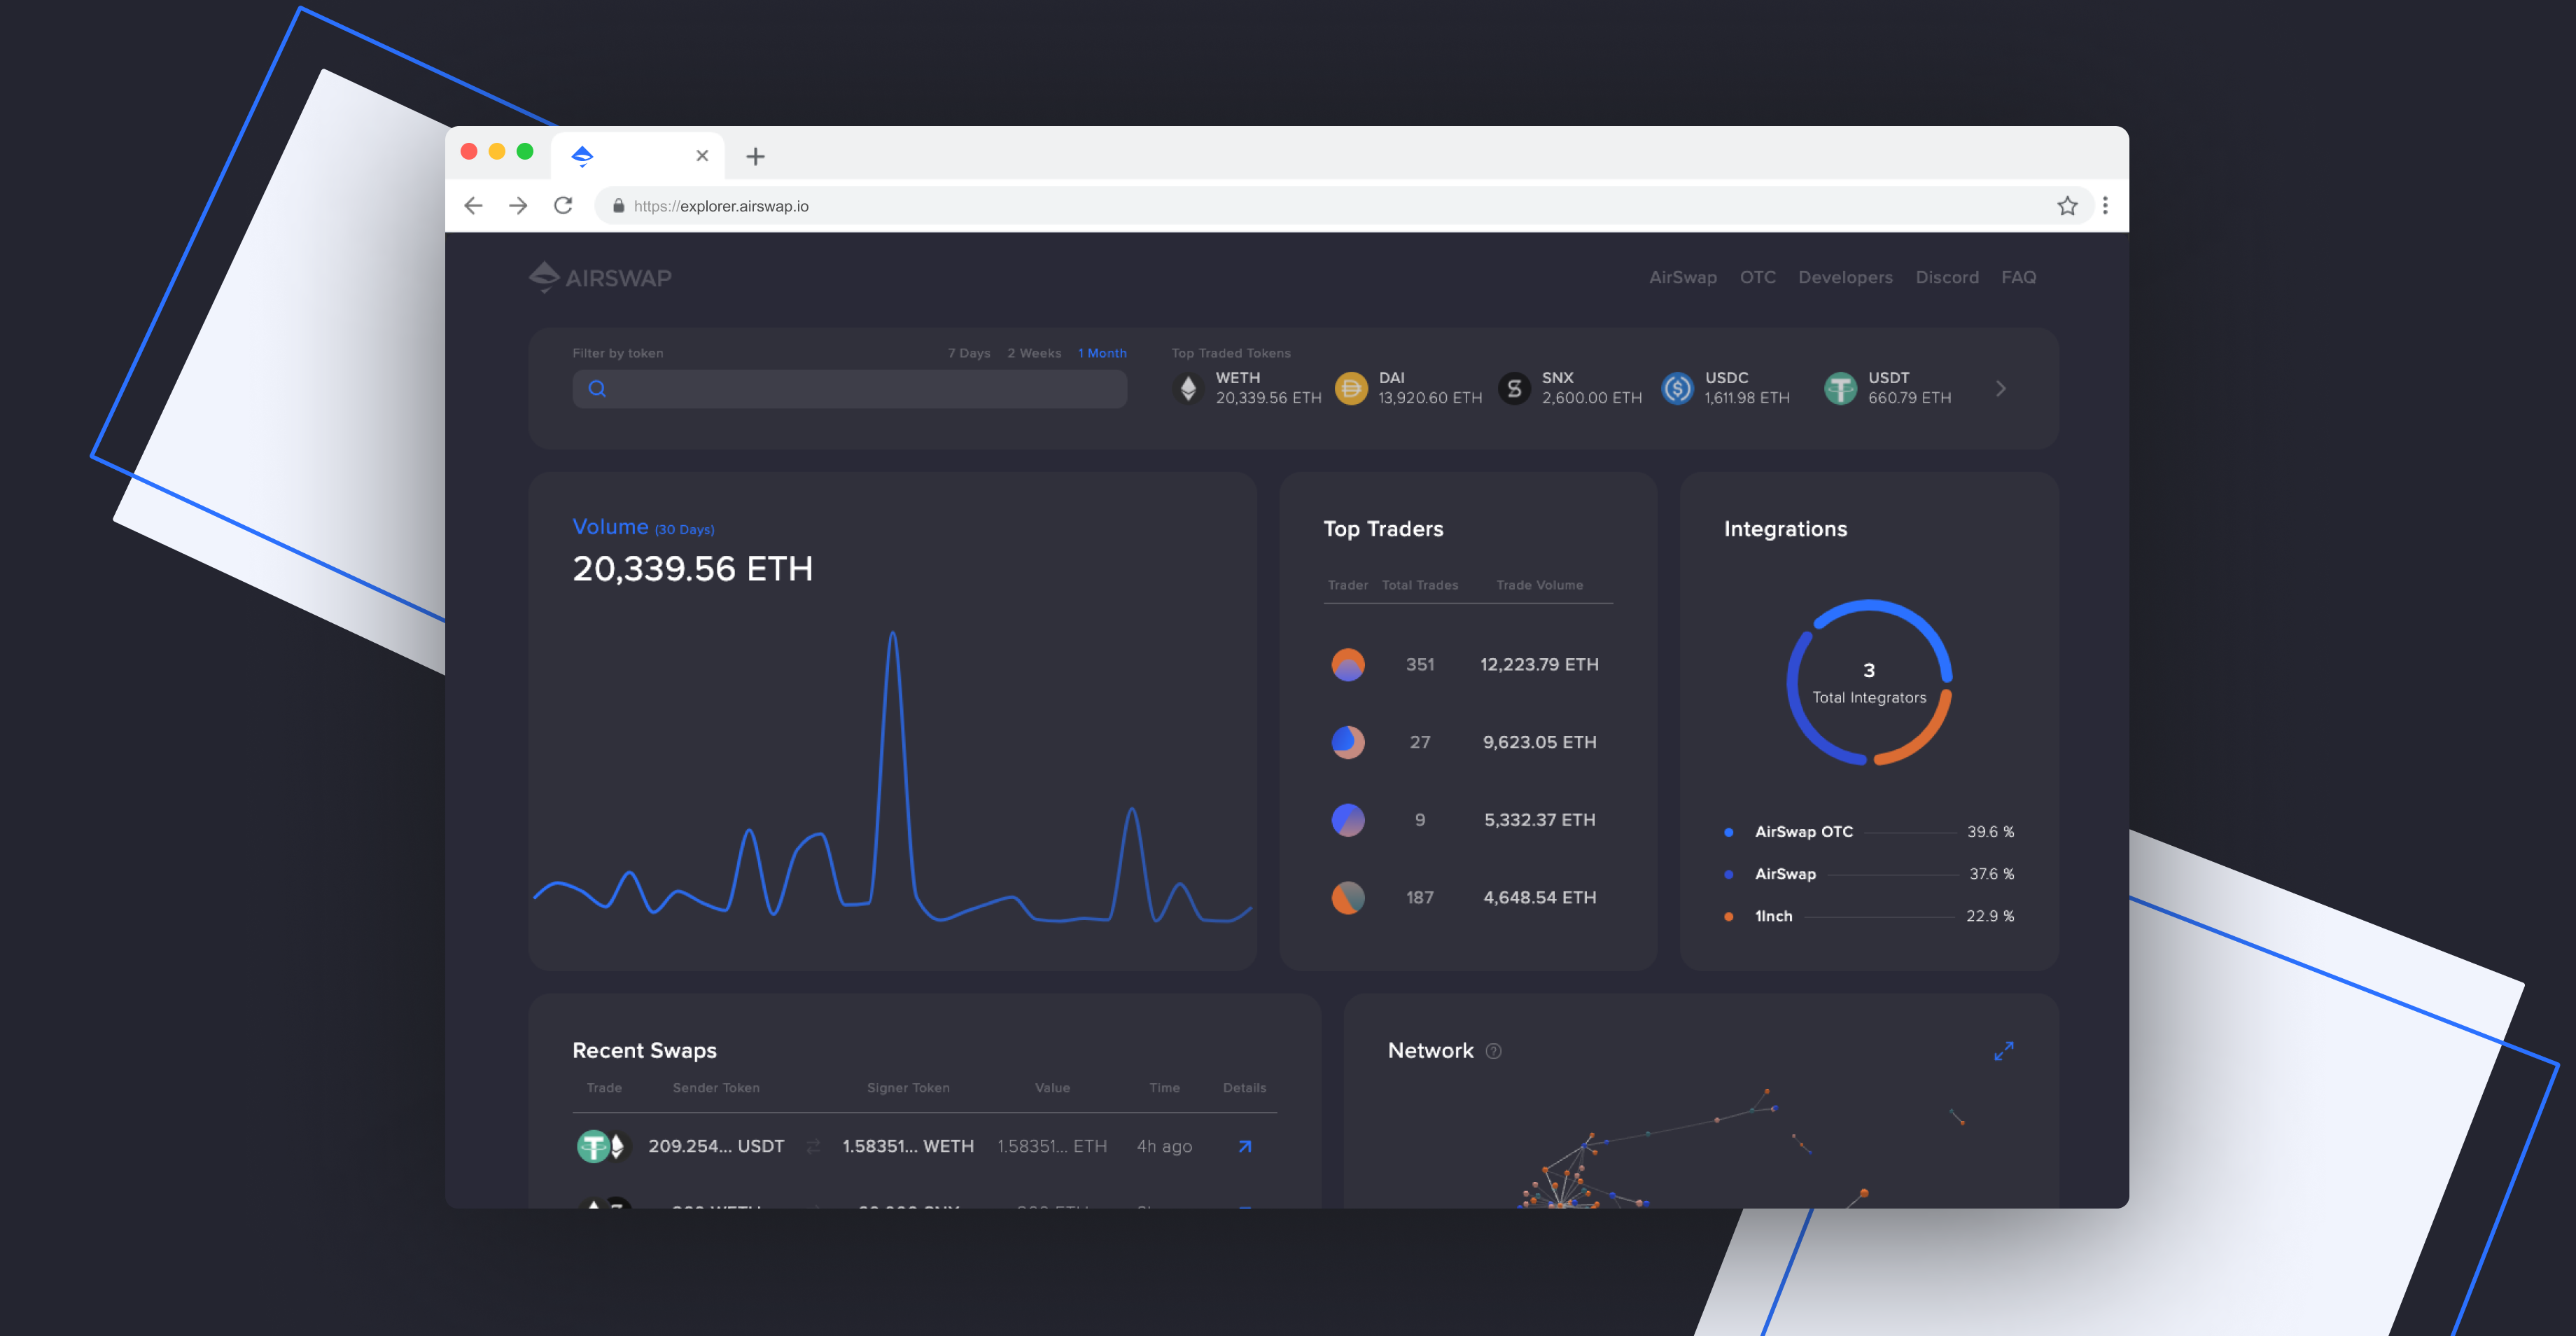Select the 1 Month time range
The height and width of the screenshot is (1336, 2576).
click(1102, 353)
